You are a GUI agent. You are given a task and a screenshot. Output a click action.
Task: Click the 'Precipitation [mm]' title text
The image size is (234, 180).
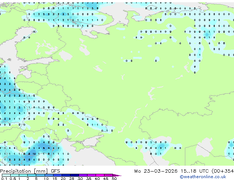point(24,171)
